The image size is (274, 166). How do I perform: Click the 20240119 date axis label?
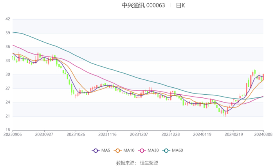click(x=202, y=134)
